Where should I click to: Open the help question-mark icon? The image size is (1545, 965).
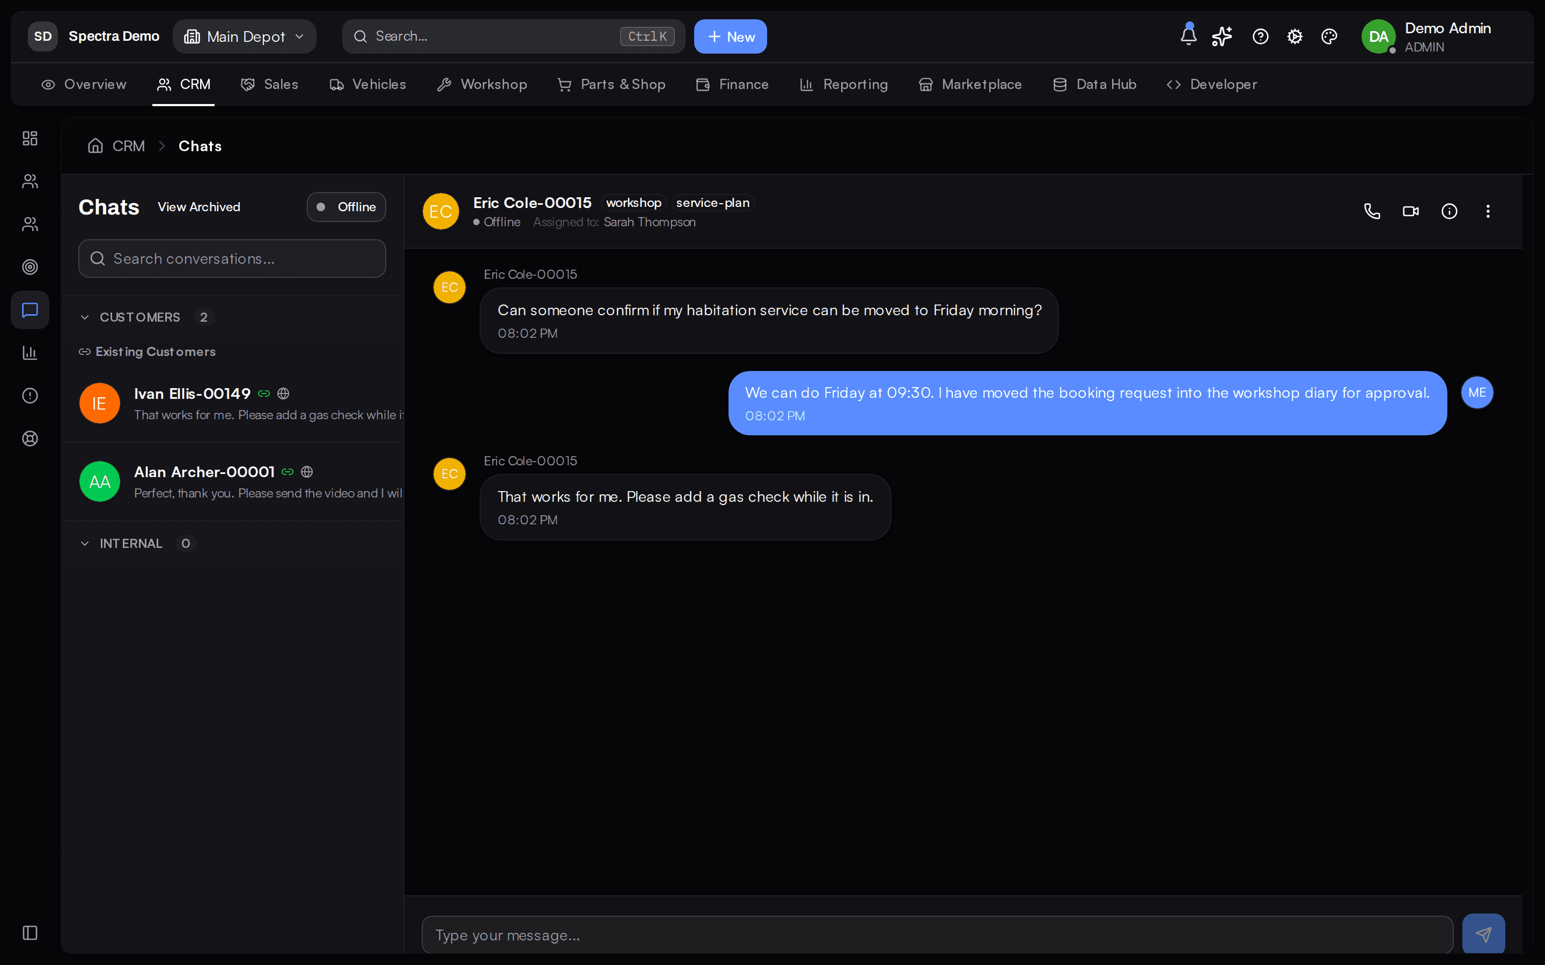(1260, 36)
